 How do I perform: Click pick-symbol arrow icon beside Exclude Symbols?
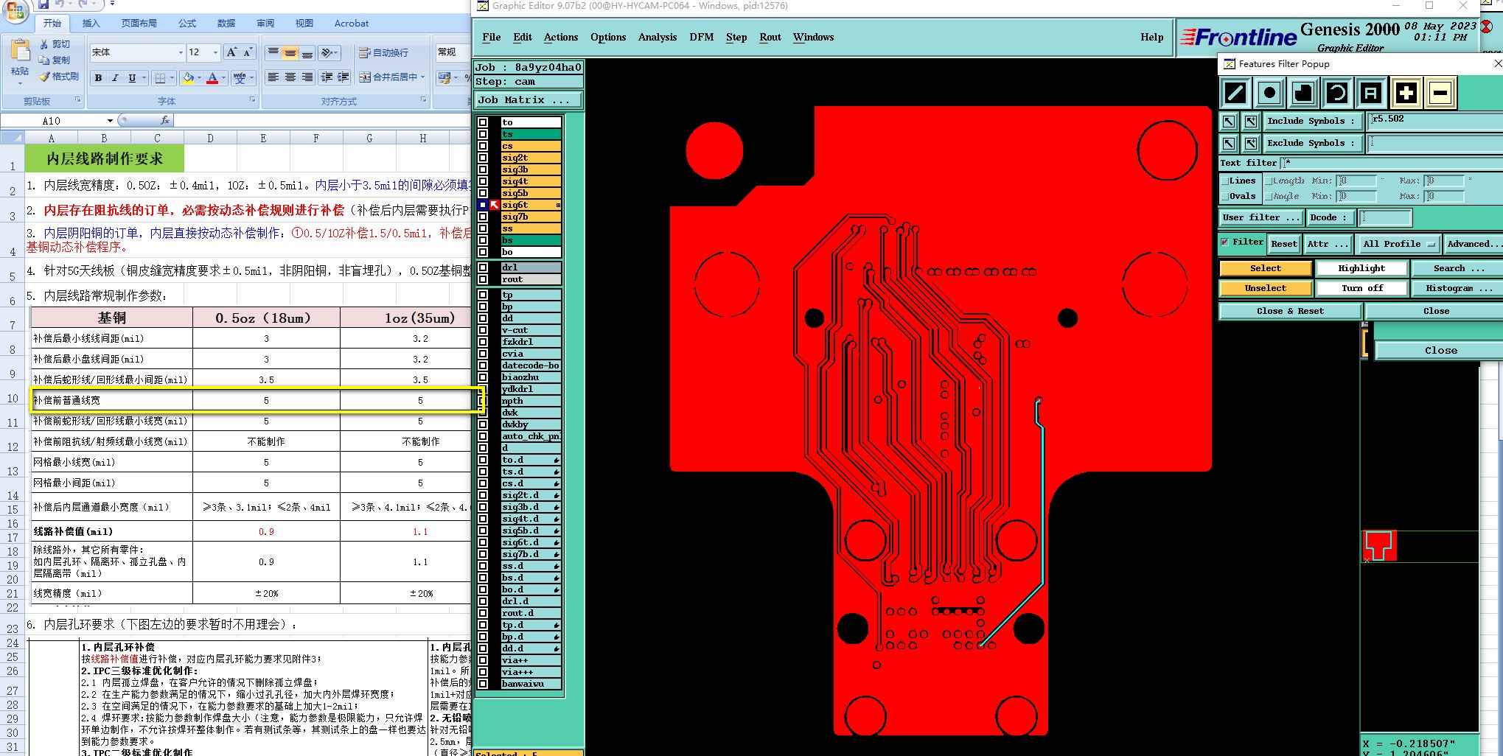pos(1229,143)
